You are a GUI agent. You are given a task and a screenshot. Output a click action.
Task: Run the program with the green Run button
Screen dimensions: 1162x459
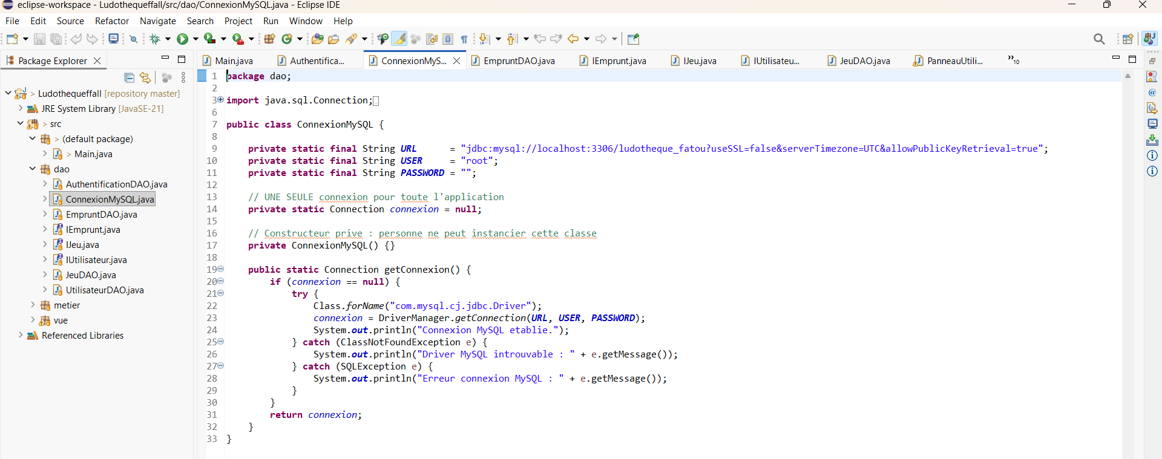coord(182,39)
